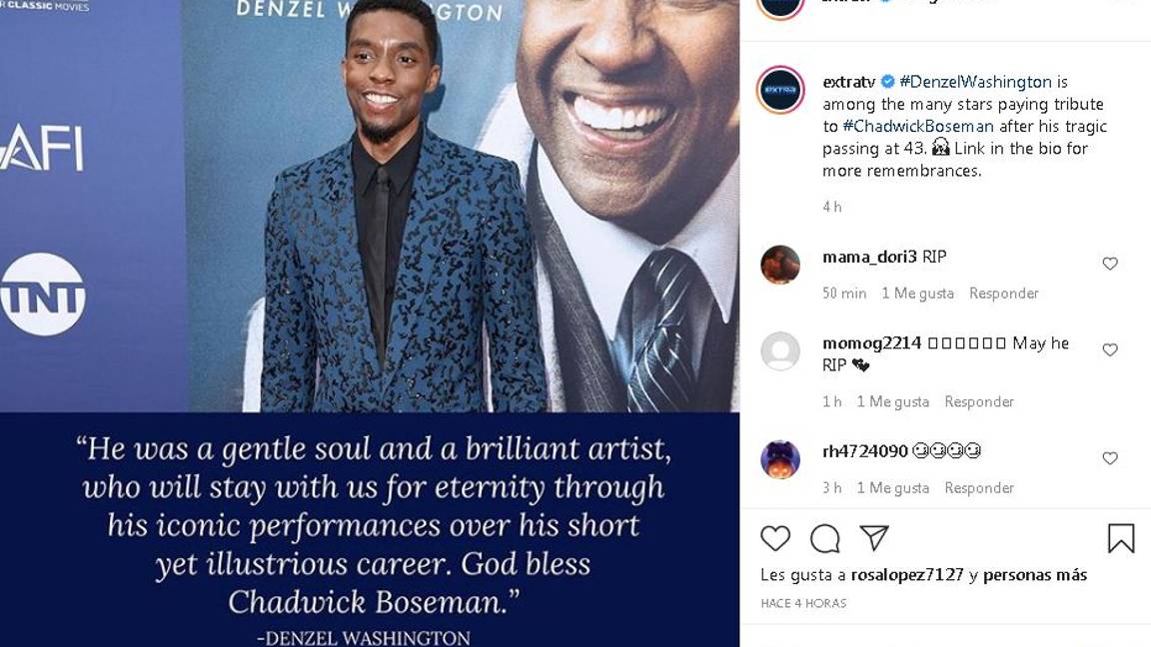Like the post using the heart icon
1151x647 pixels.
[775, 538]
